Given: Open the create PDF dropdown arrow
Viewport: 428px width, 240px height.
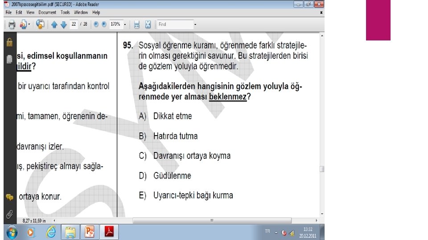Looking at the screenshot, I should pos(29,24).
